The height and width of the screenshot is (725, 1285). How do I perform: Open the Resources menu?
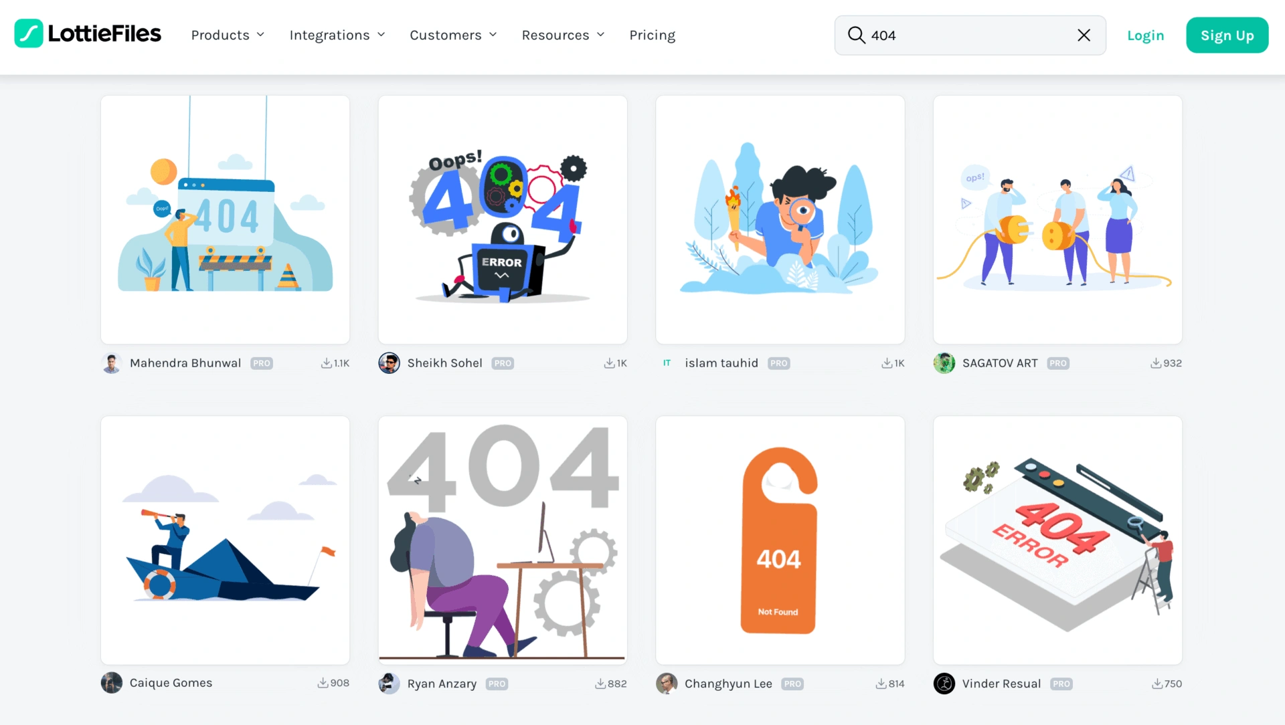[563, 35]
